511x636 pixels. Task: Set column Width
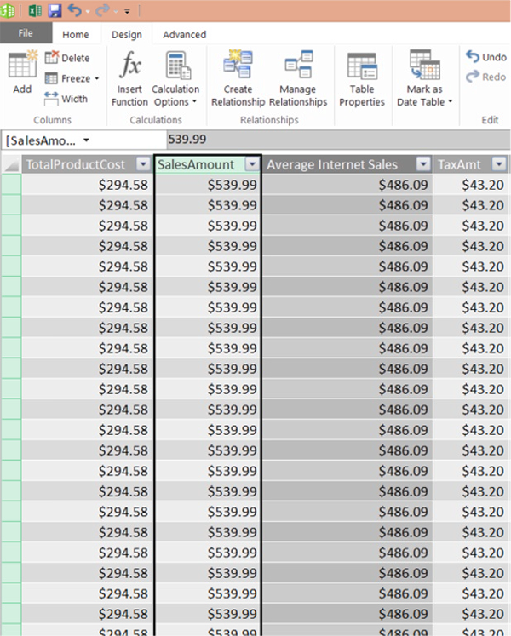tap(66, 99)
